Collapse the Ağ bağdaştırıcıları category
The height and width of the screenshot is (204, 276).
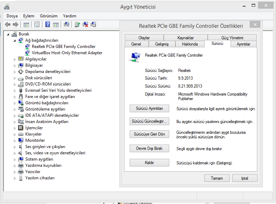click(x=15, y=41)
